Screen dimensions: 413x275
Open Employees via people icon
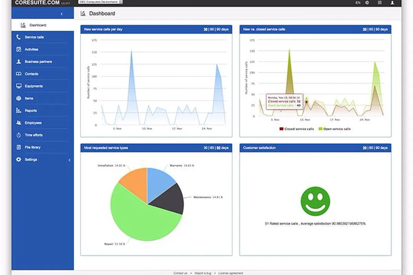point(19,123)
